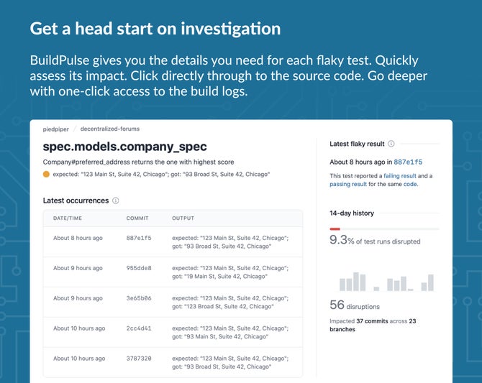482x383 pixels.
Task: Follow the passing result link
Action: coord(348,184)
